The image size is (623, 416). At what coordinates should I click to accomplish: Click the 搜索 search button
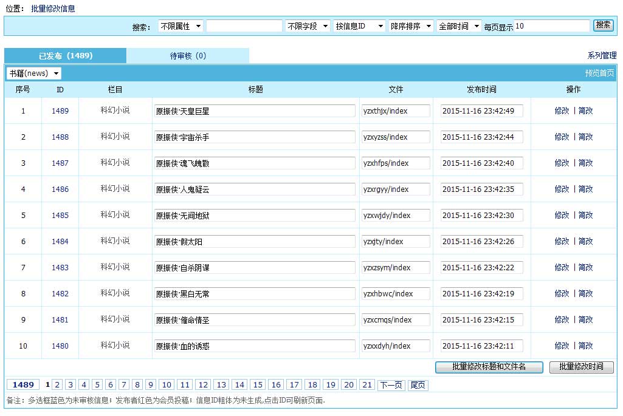tap(603, 26)
